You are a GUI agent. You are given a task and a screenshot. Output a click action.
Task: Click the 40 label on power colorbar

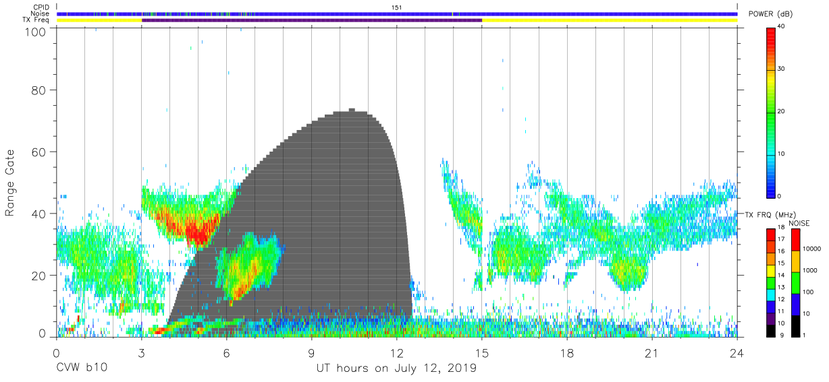click(x=781, y=26)
